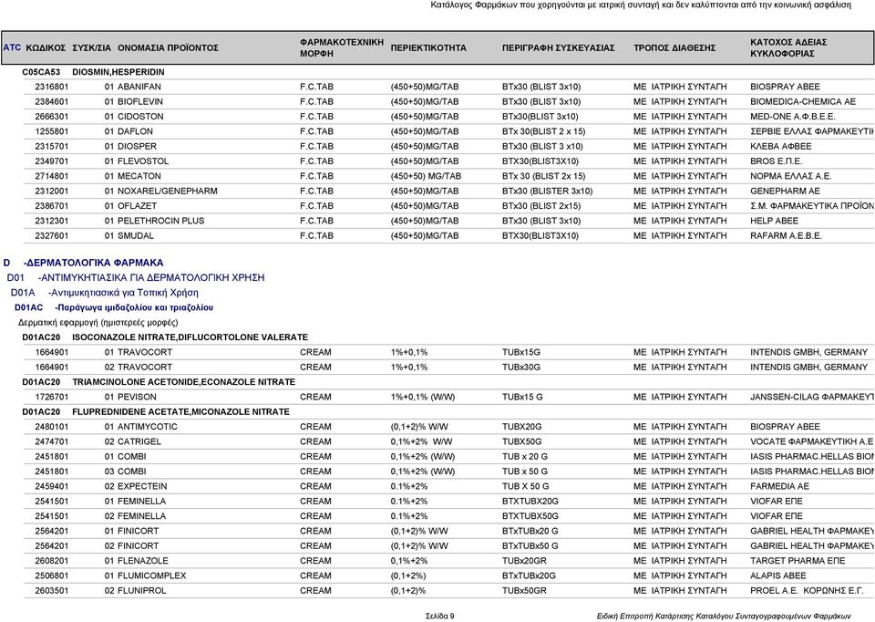Select product name OFLAZET

137,206
